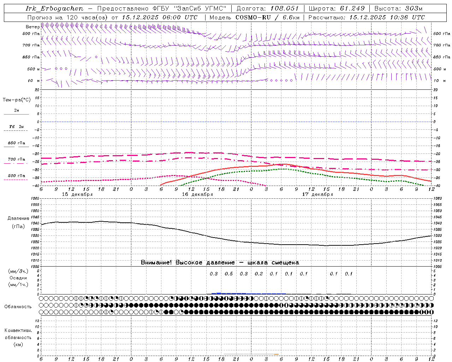Click the 0.5 precipitation value
The image size is (452, 362).
[229, 274]
